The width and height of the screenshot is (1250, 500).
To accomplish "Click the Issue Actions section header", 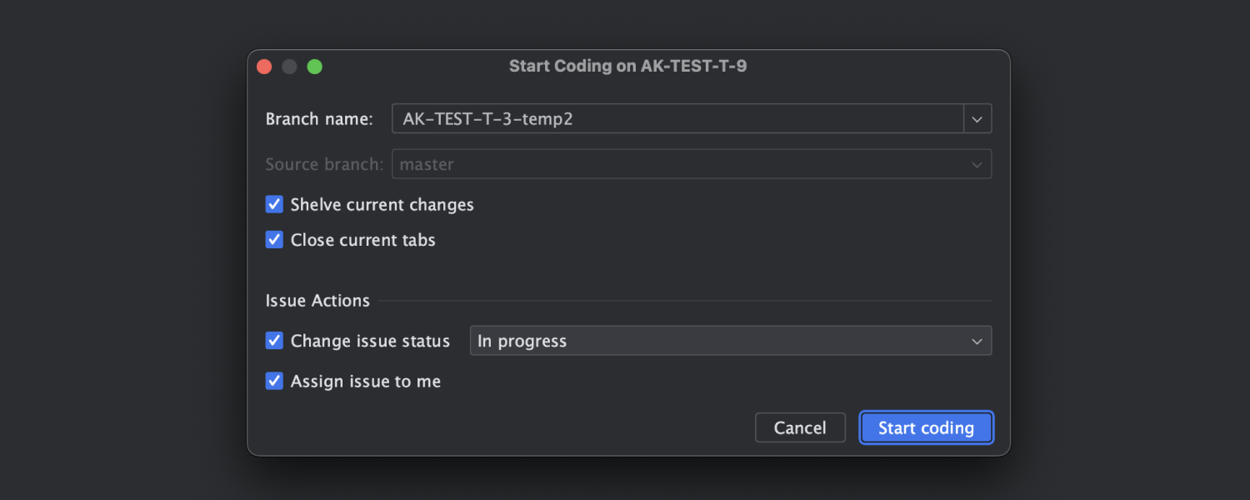I will 317,301.
